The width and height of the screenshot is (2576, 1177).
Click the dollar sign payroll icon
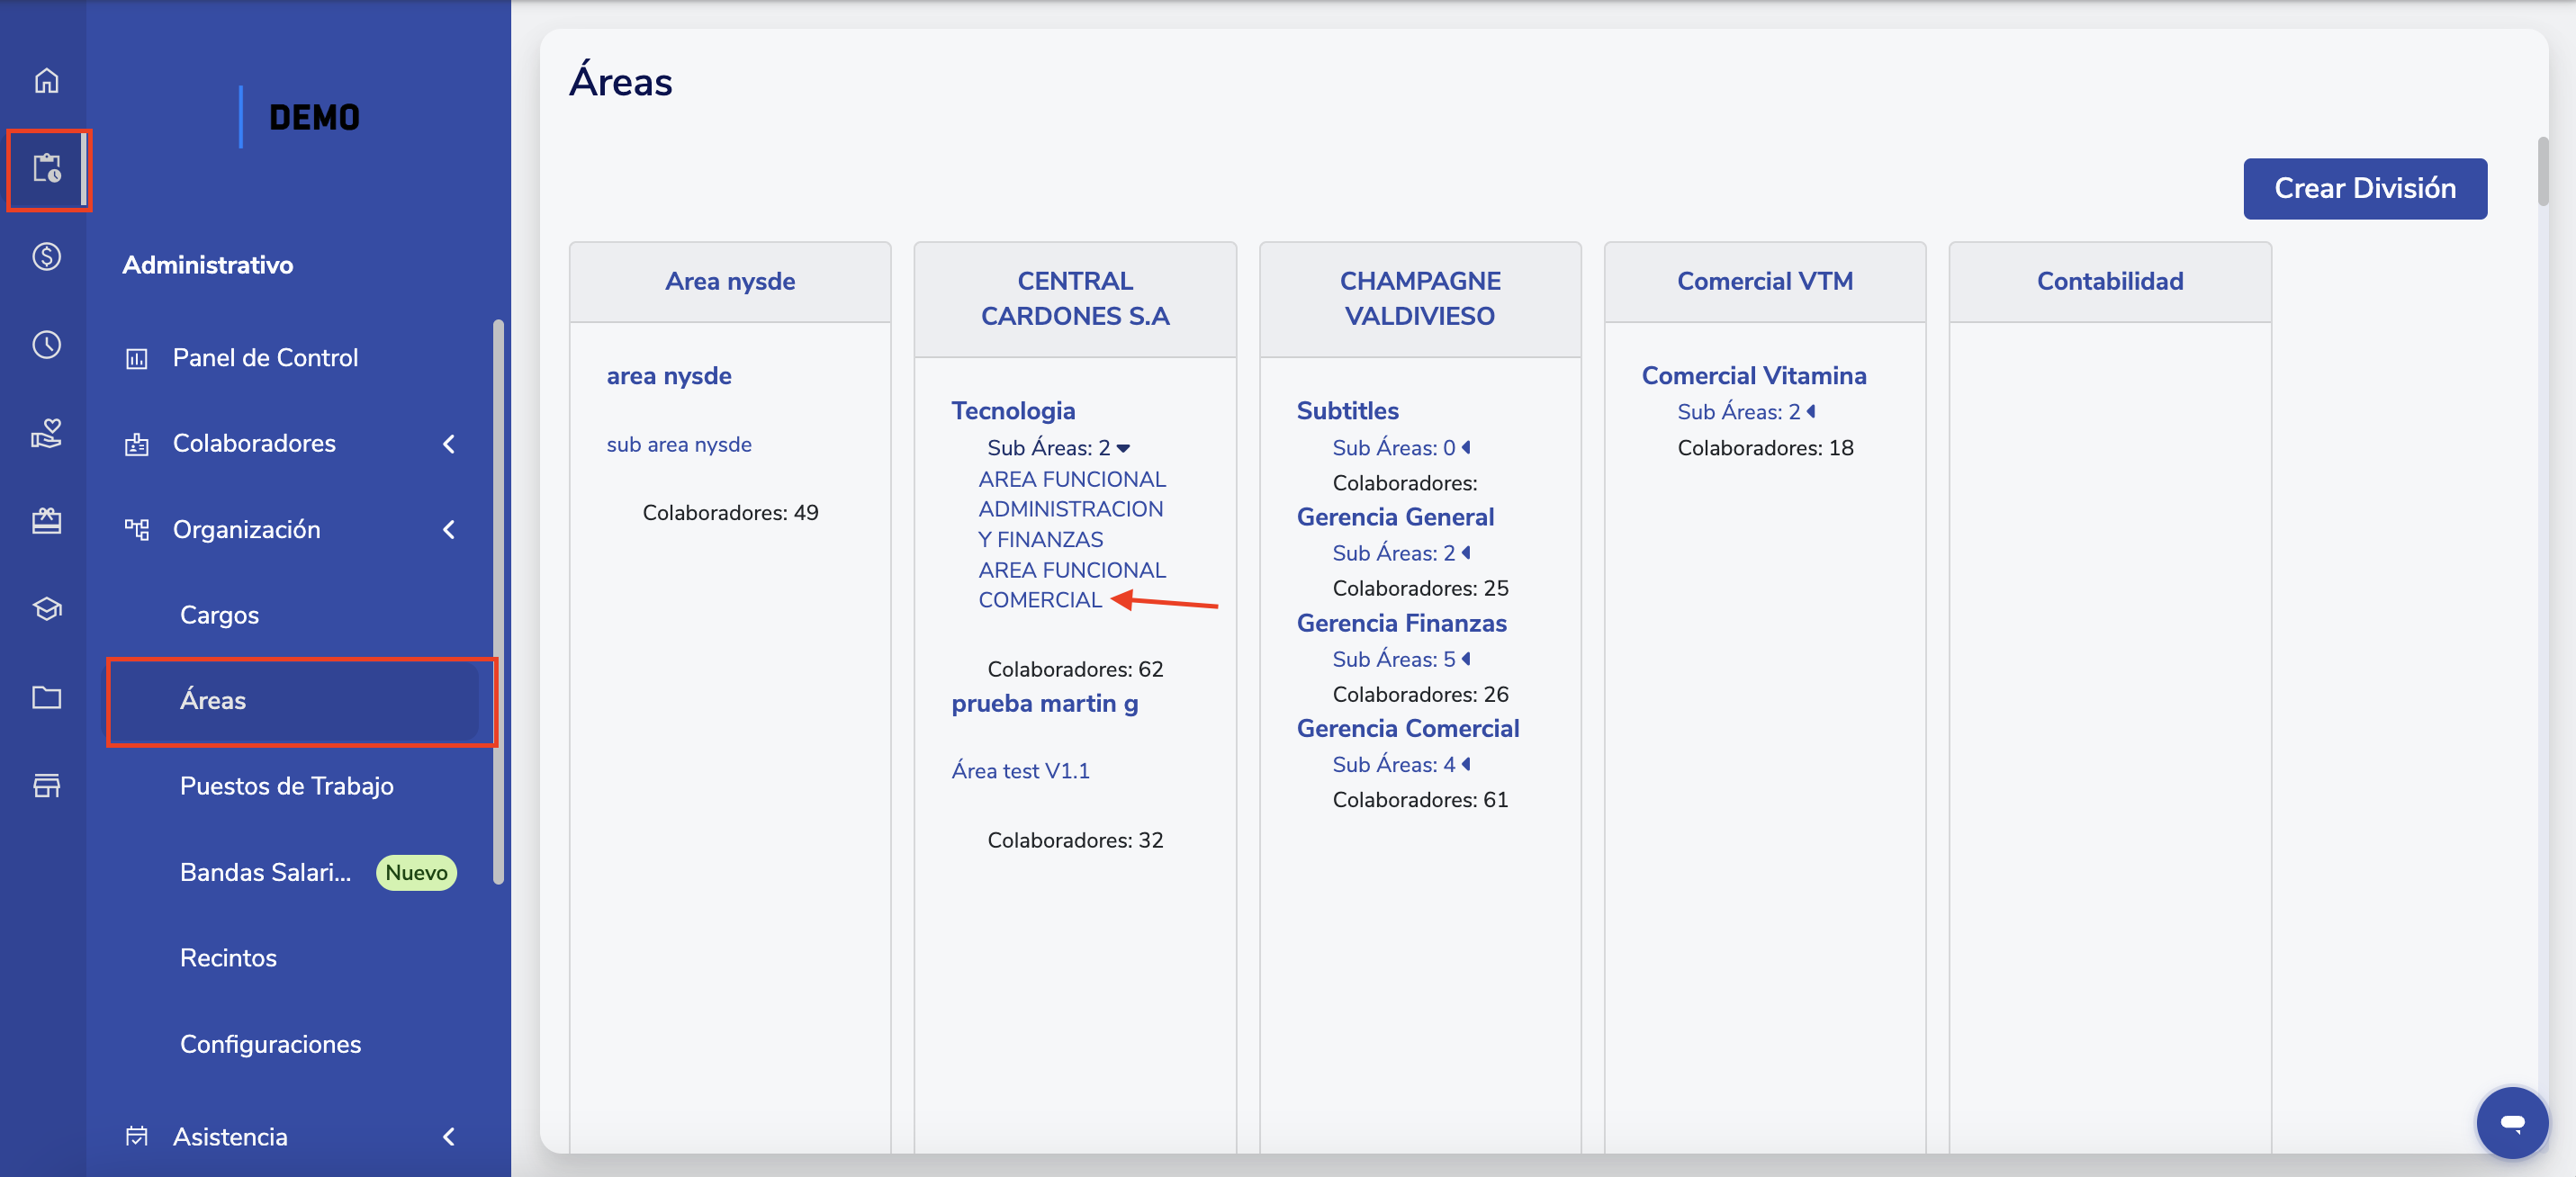46,257
